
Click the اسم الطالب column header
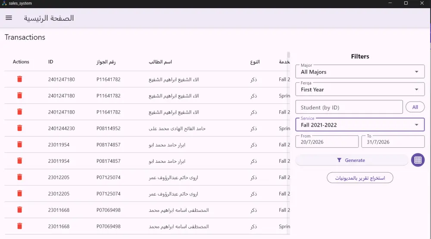[x=160, y=62]
